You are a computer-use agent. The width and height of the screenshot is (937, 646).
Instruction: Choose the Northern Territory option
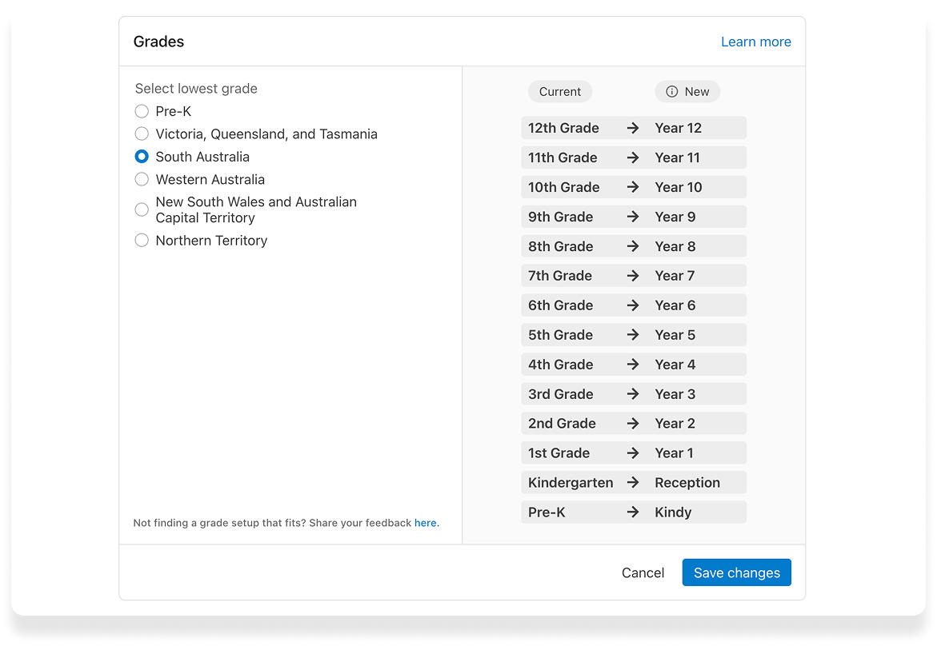pyautogui.click(x=142, y=240)
